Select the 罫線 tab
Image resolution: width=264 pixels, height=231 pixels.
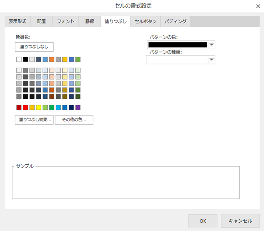pyautogui.click(x=90, y=21)
